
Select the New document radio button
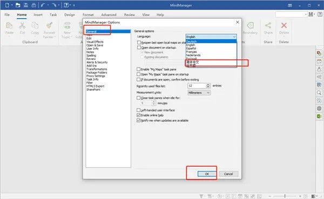tap(142, 52)
